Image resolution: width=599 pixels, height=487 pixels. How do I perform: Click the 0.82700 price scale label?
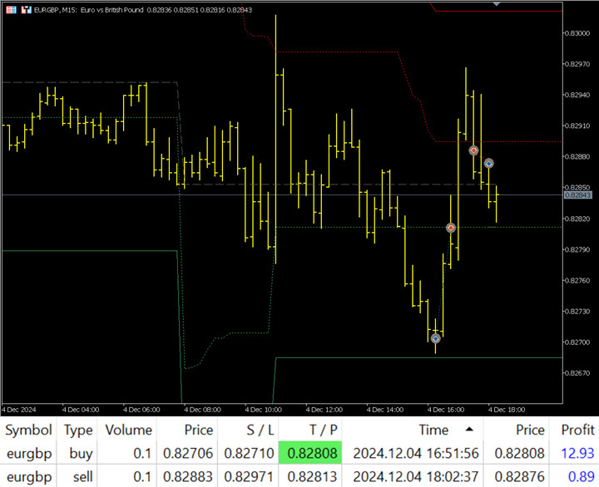[577, 342]
